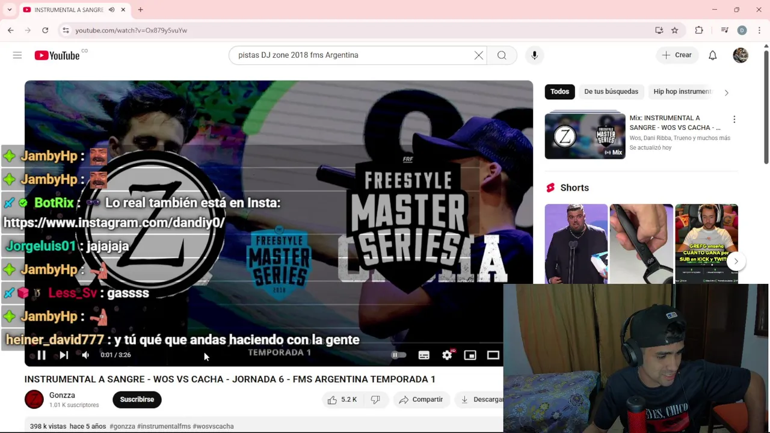Viewport: 770px width, 433px height.
Task: Open the tab search dropdown arrow
Action: (10, 10)
